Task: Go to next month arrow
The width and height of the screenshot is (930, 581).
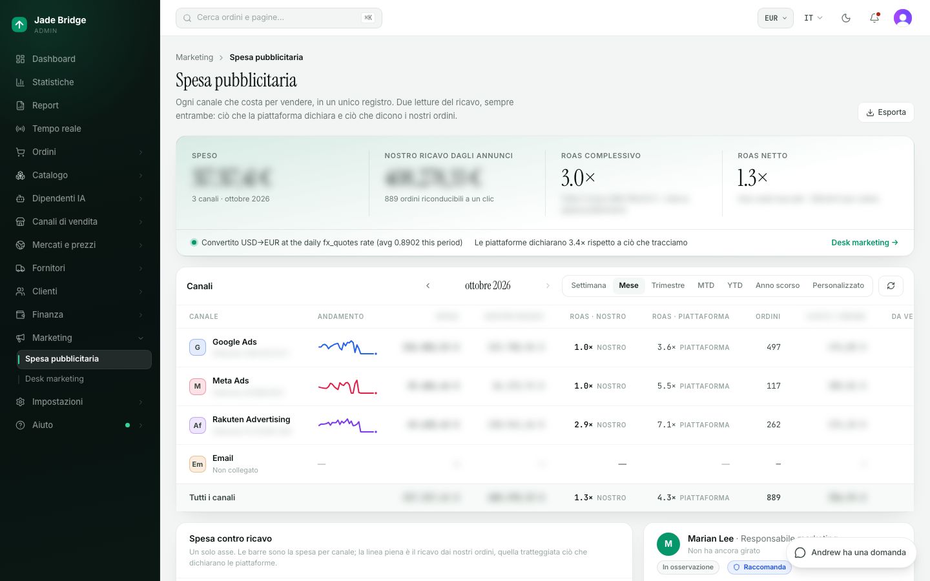Action: [548, 286]
